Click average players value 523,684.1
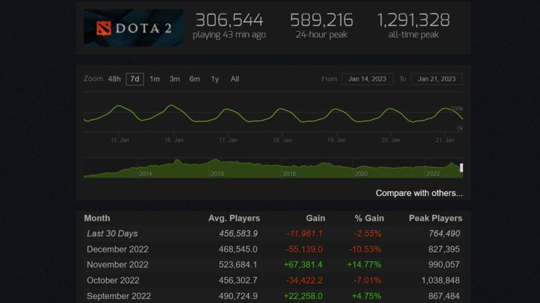The width and height of the screenshot is (540, 303). point(238,265)
